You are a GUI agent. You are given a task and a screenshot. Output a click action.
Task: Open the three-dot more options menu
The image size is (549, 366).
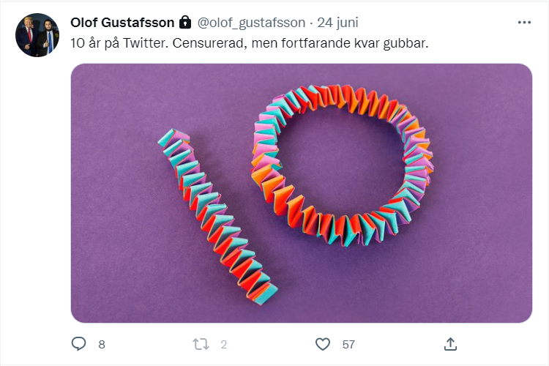click(524, 23)
